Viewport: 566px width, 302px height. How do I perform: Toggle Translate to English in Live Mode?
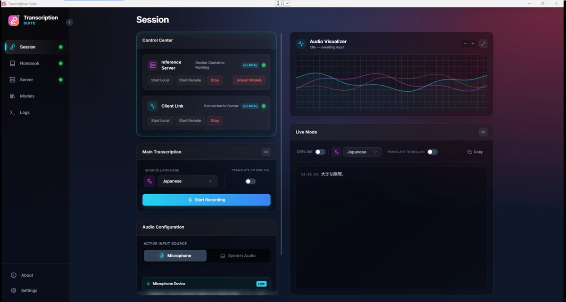[x=433, y=152]
